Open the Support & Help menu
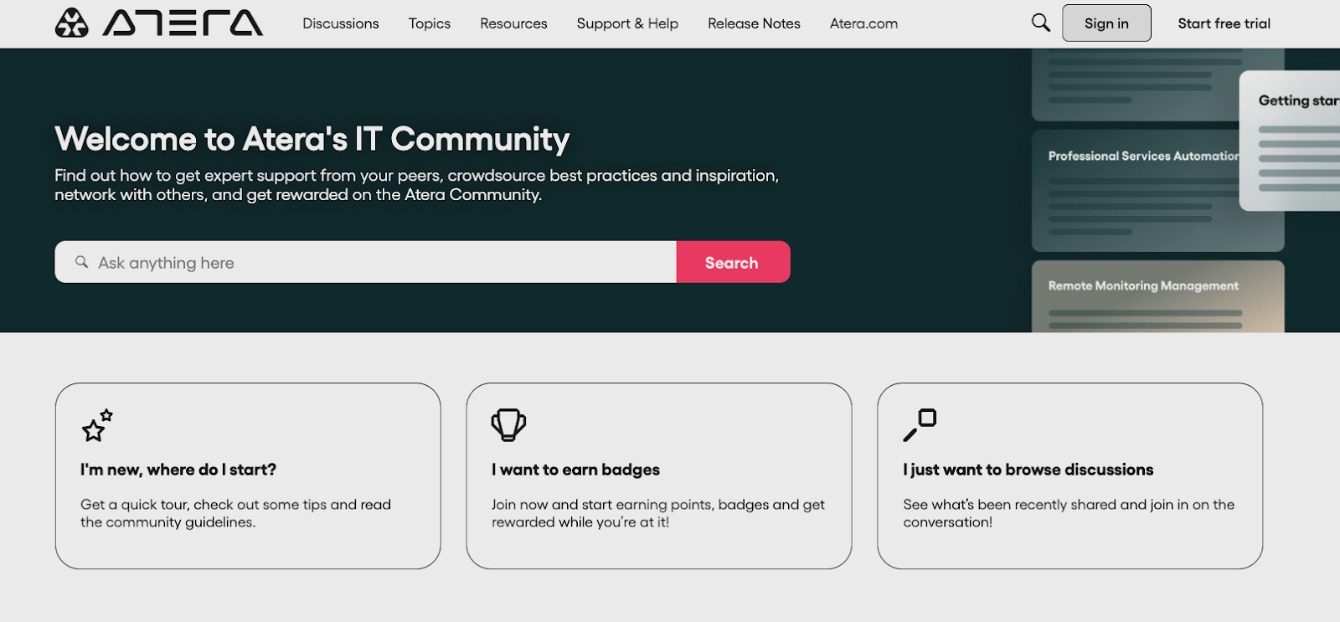 coord(627,23)
